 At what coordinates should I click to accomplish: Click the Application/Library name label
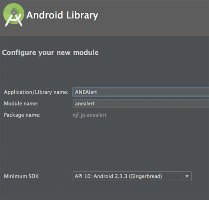coord(36,92)
